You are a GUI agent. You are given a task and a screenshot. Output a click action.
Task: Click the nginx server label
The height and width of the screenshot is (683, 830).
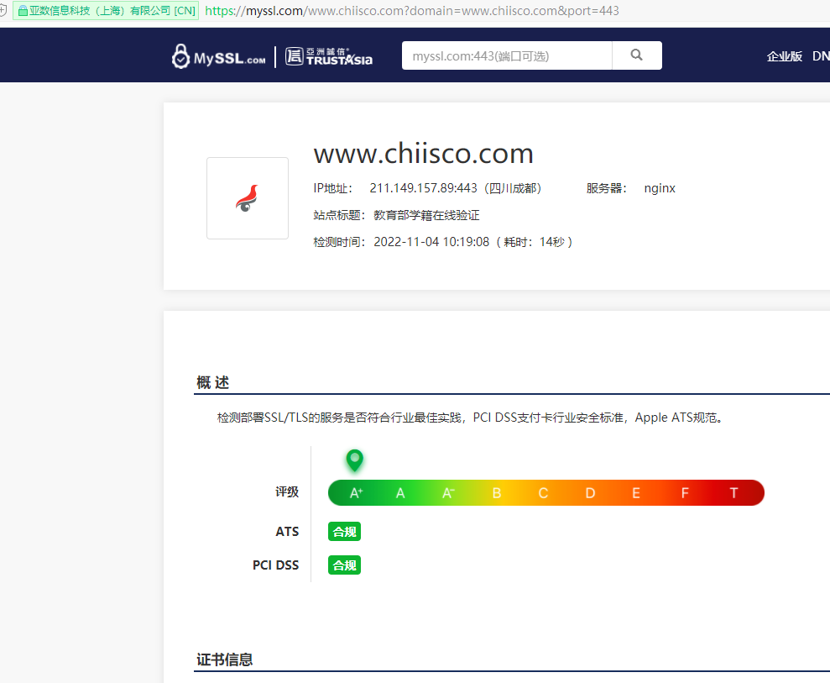tap(660, 188)
